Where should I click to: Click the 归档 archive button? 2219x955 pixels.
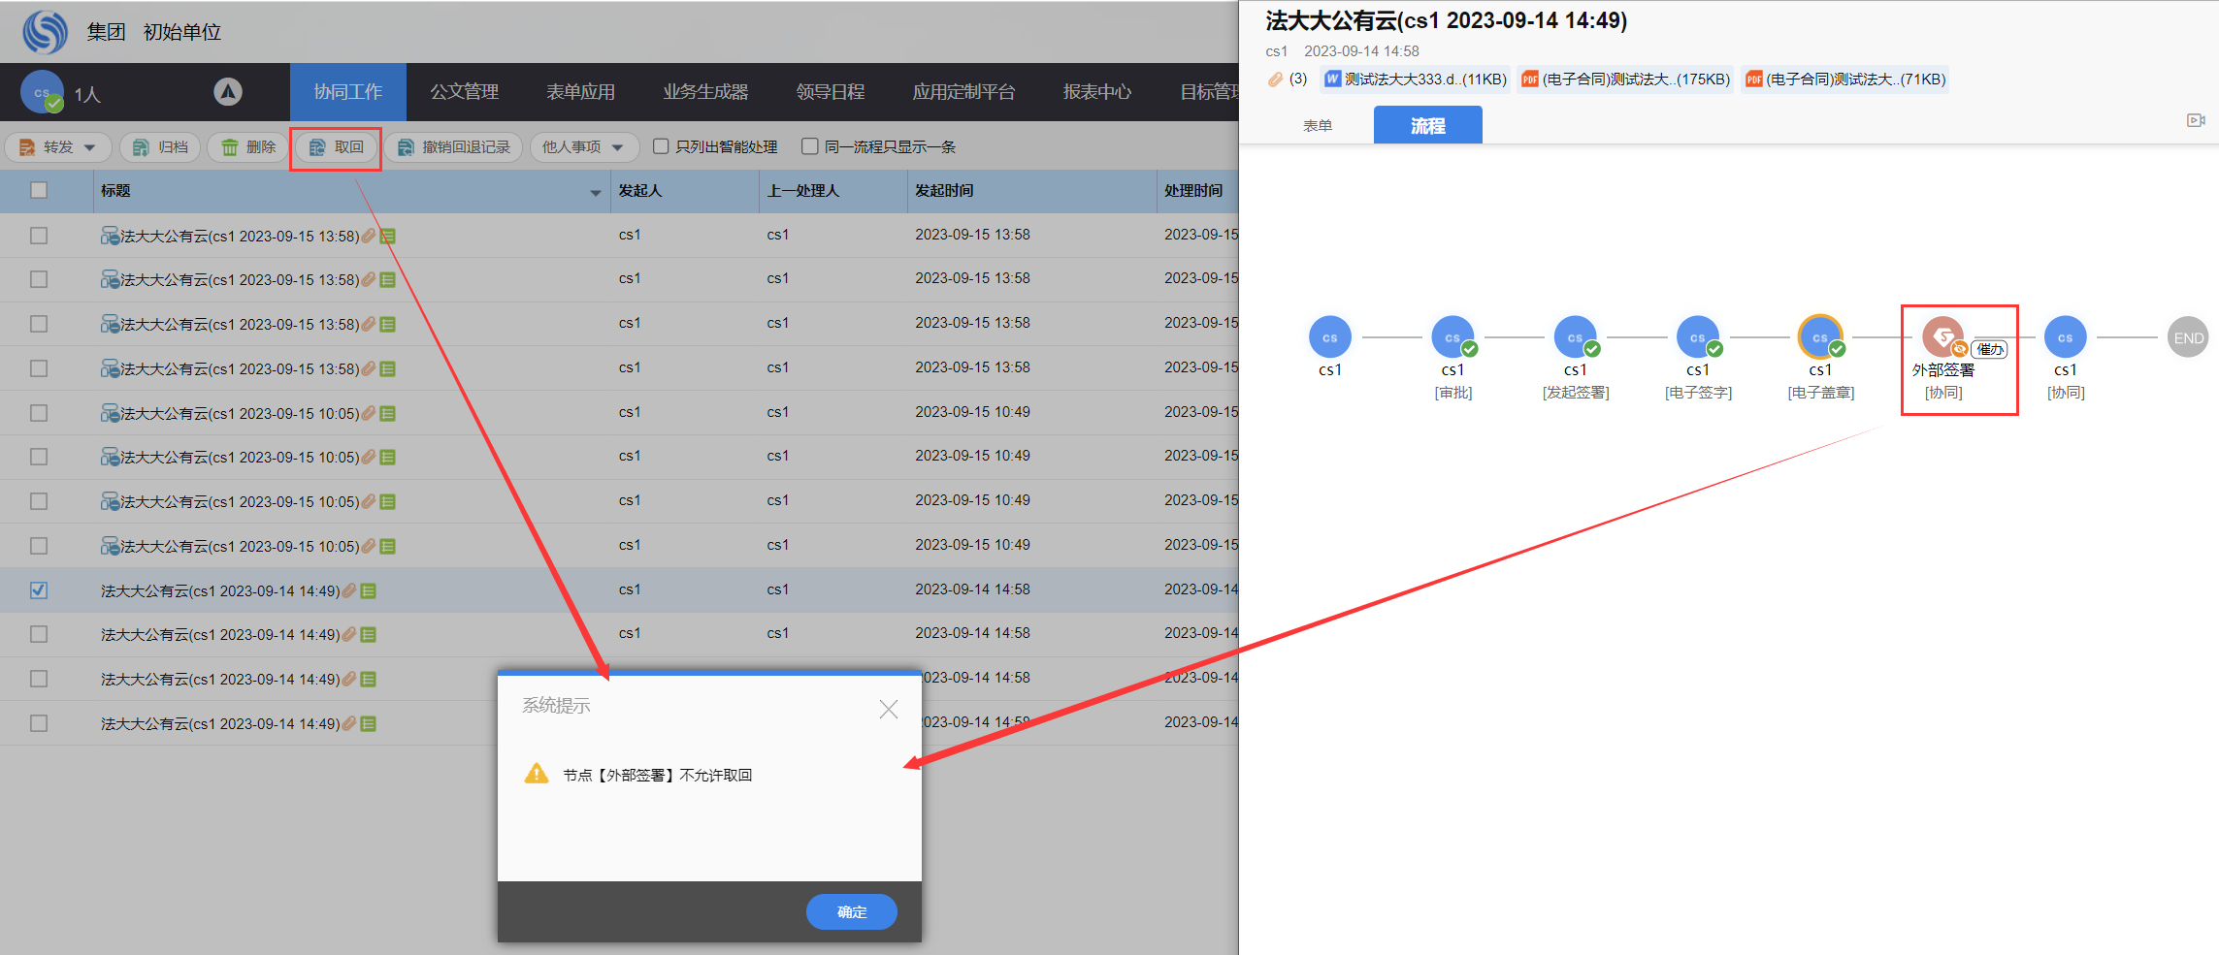pyautogui.click(x=161, y=147)
